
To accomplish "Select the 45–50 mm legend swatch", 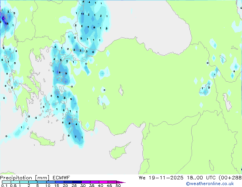I will (x=112, y=182).
